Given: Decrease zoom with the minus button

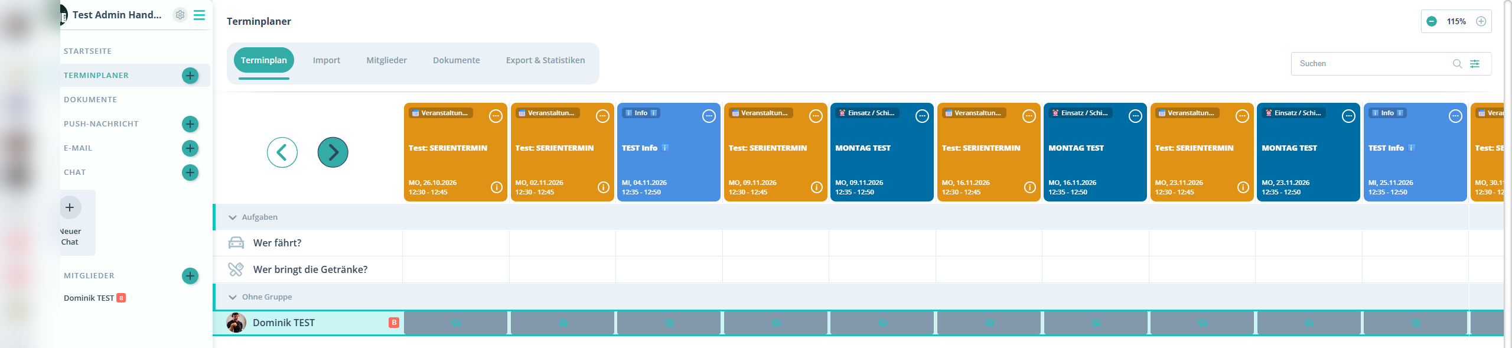Looking at the screenshot, I should click(x=1432, y=21).
